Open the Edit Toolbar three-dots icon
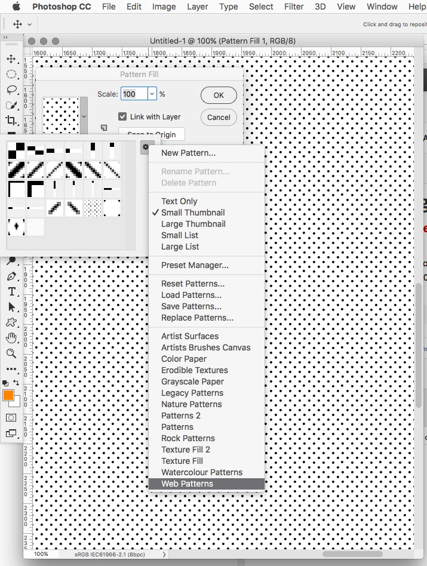Image resolution: width=427 pixels, height=566 pixels. [x=11, y=369]
